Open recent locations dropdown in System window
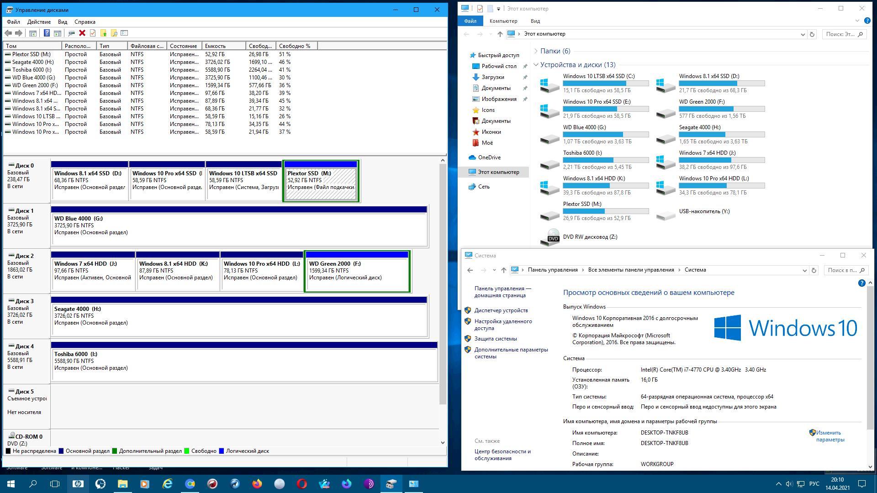 click(x=494, y=270)
